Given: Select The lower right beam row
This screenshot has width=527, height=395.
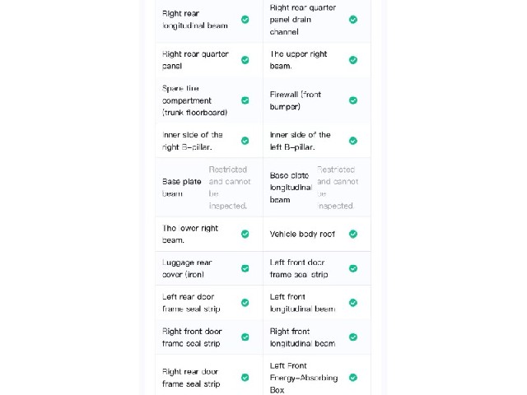Looking at the screenshot, I should pyautogui.click(x=209, y=234).
